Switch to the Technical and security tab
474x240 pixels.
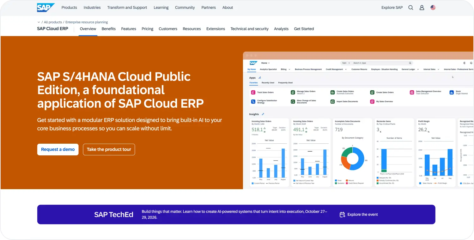(x=249, y=29)
